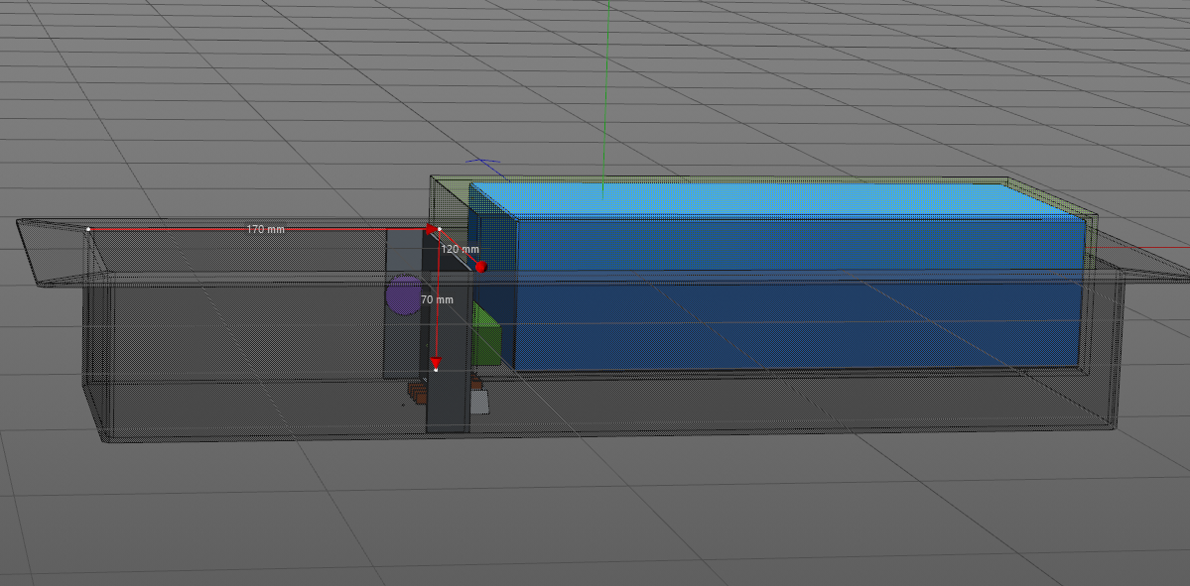Select the 120 mm dimension label
1190x586 pixels.
[x=460, y=249]
